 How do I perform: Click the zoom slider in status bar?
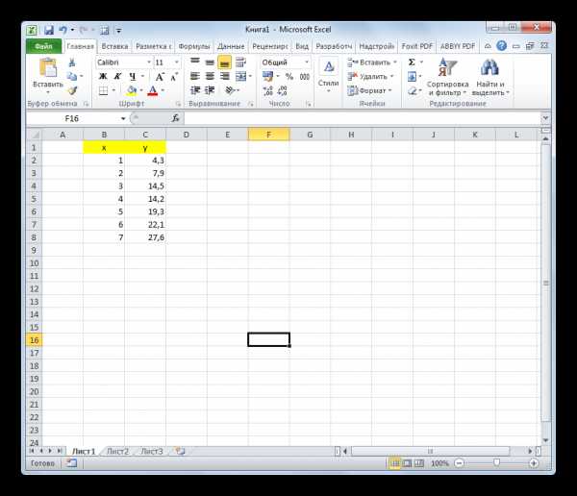click(x=496, y=463)
